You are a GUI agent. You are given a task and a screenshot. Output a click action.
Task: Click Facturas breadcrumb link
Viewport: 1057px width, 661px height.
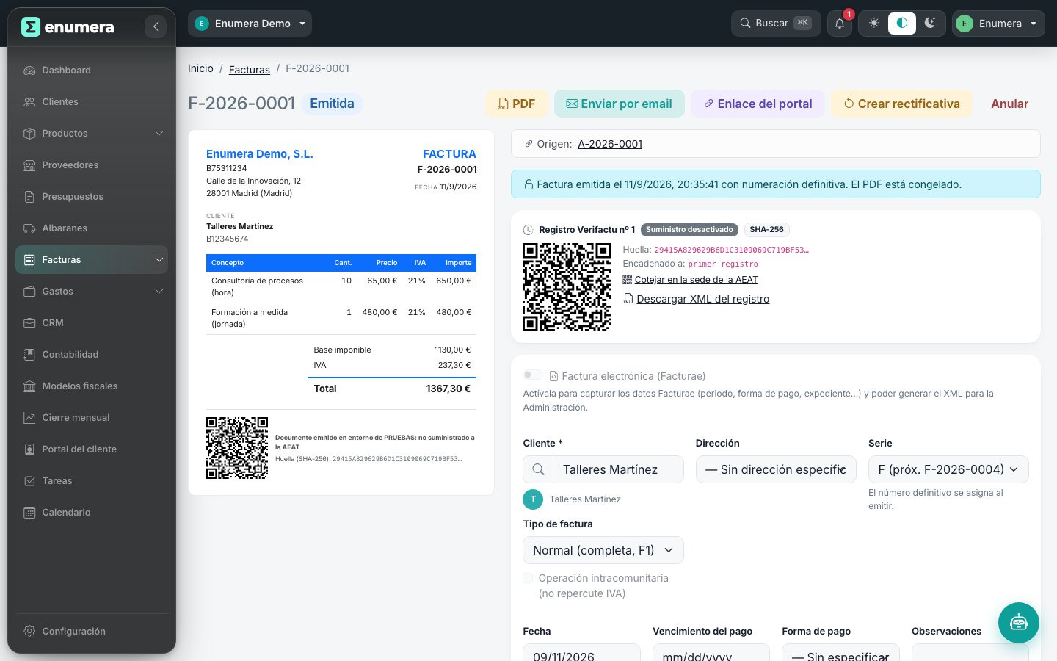250,70
